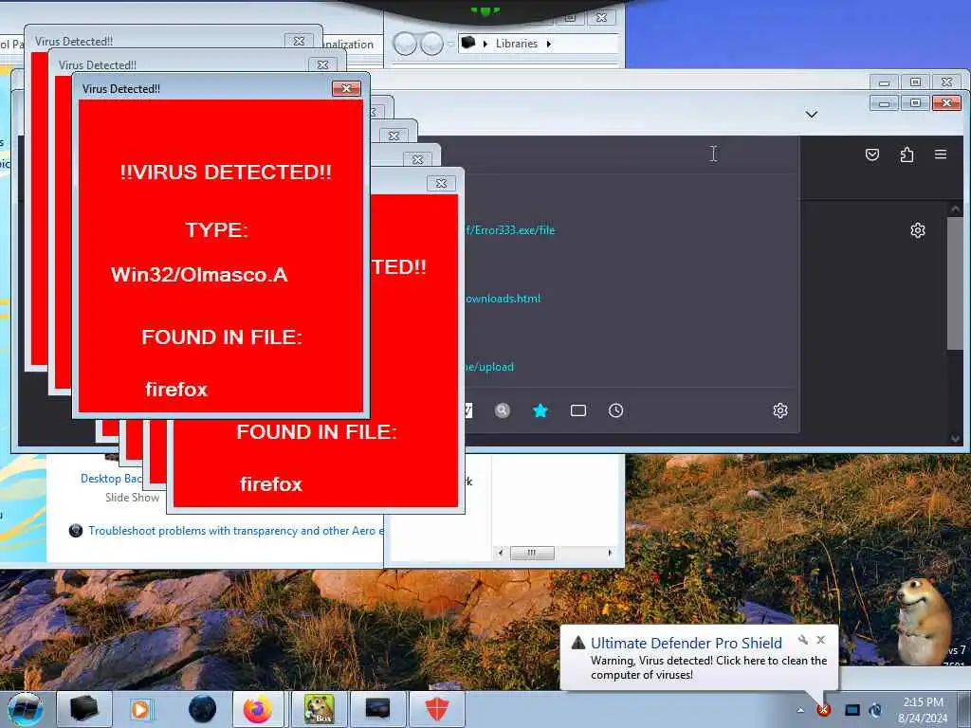Click the Libraries breadcrumb in Explorer
This screenshot has height=728, width=971.
(x=517, y=44)
